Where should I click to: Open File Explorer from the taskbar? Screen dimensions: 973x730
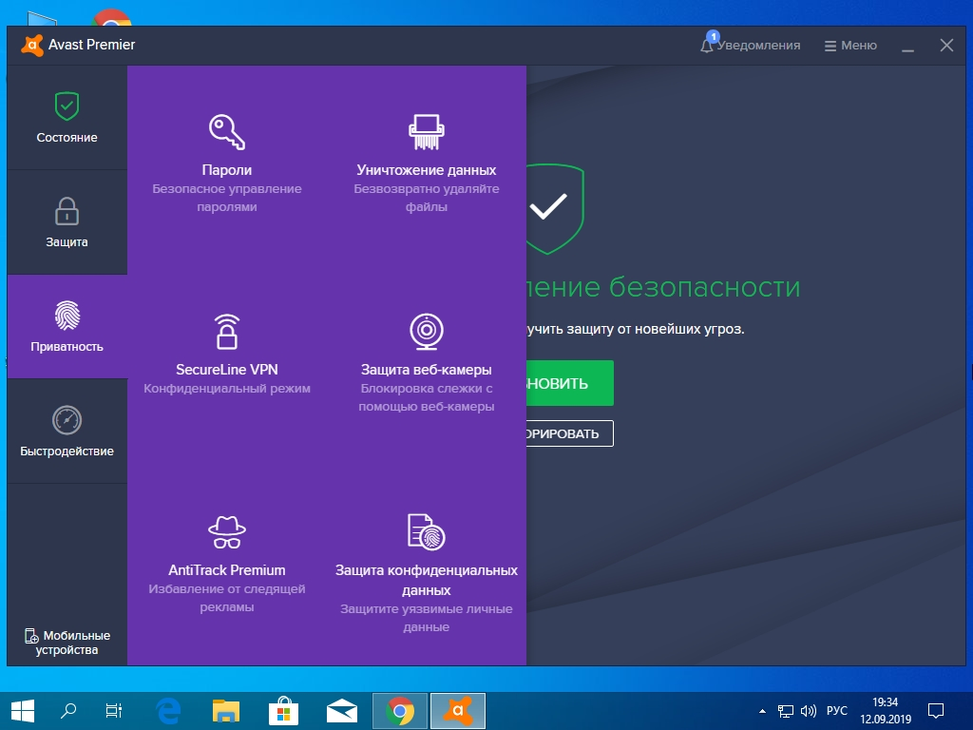click(226, 711)
